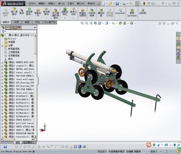Switch to the 布局 (Layout) tab

[x=16, y=22]
